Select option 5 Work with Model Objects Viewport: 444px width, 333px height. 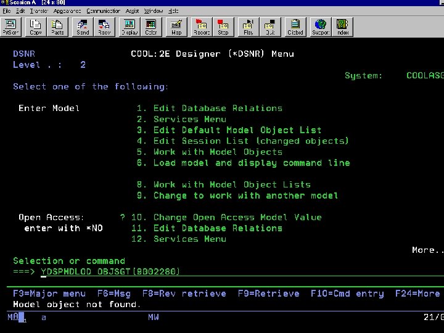tap(210, 152)
